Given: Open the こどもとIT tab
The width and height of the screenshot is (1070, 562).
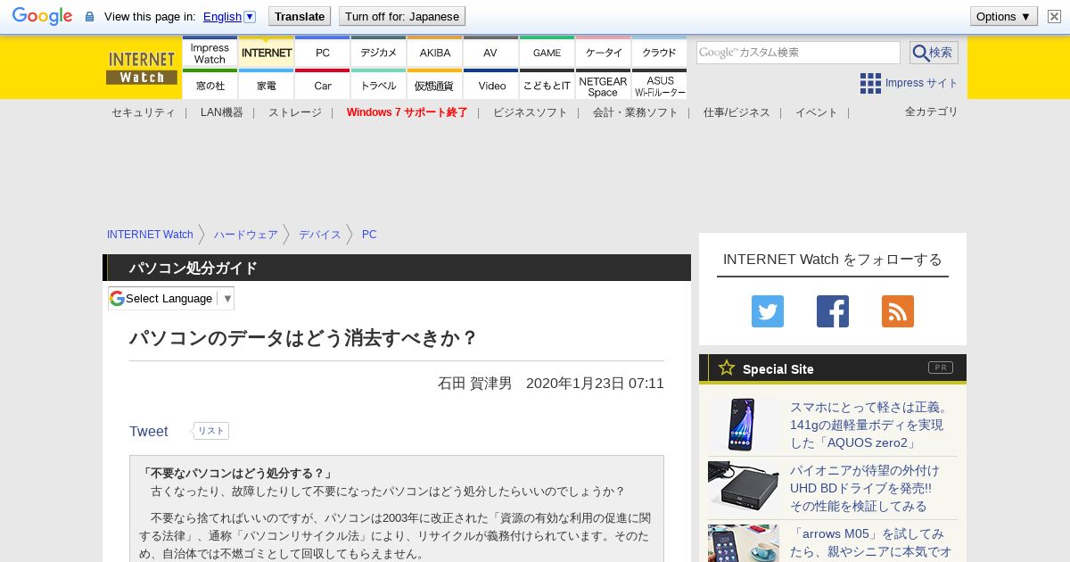Looking at the screenshot, I should [x=547, y=85].
